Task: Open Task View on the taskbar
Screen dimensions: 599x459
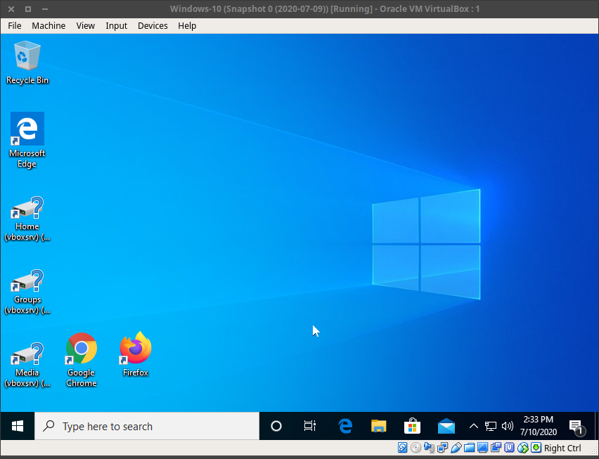Action: click(309, 426)
